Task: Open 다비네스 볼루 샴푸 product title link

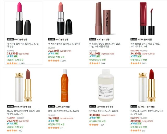Action: point(104,111)
